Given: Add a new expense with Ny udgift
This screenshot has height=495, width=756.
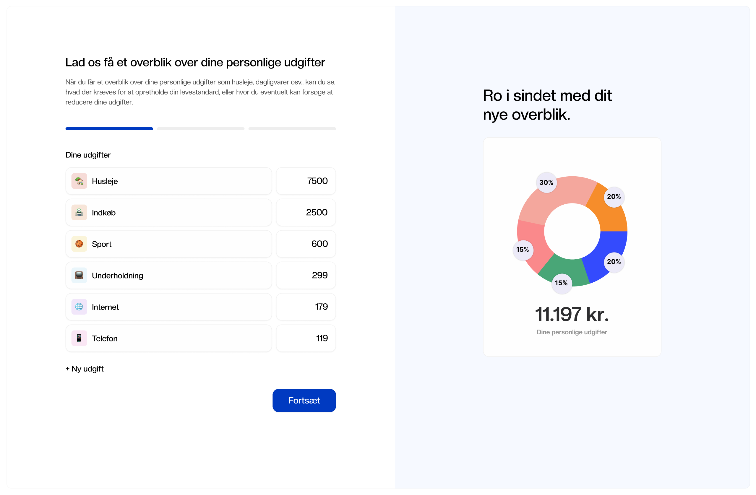Looking at the screenshot, I should [x=85, y=369].
